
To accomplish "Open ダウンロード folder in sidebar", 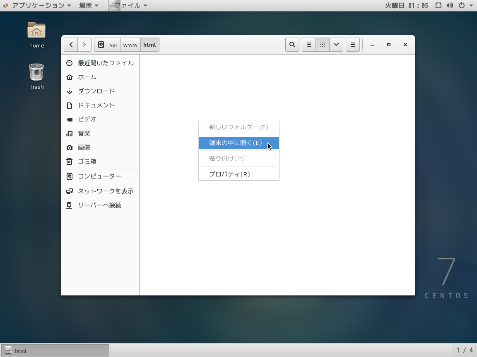I will coord(100,91).
